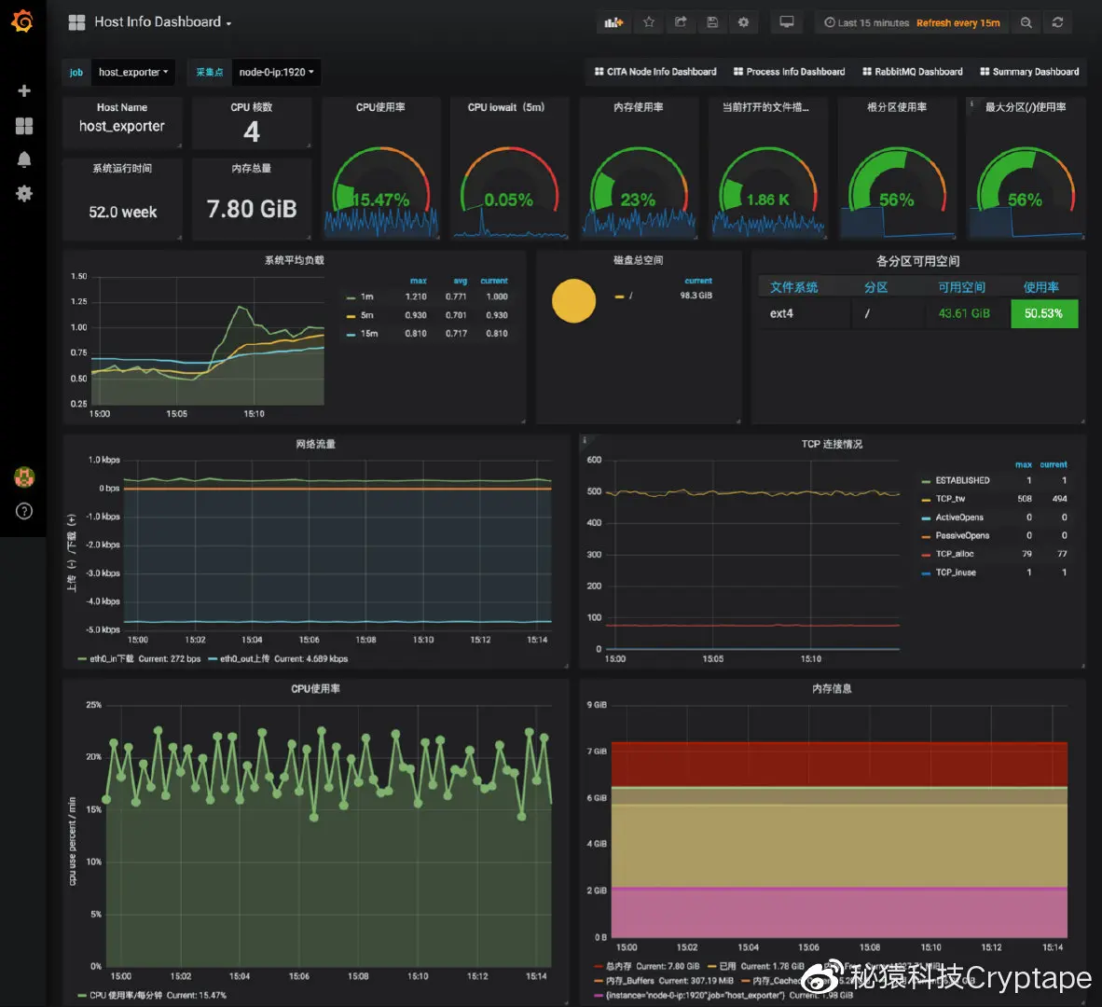The image size is (1102, 1007).
Task: Open Alerting bell icon in sidebar
Action: click(24, 159)
